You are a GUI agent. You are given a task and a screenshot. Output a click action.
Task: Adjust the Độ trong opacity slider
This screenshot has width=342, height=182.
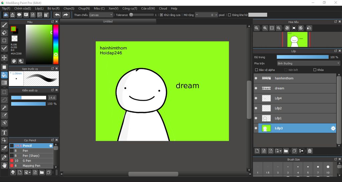[x=303, y=57]
